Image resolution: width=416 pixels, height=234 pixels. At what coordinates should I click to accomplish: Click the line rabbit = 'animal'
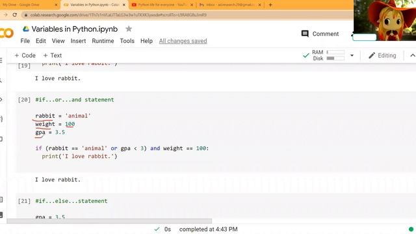pos(63,116)
